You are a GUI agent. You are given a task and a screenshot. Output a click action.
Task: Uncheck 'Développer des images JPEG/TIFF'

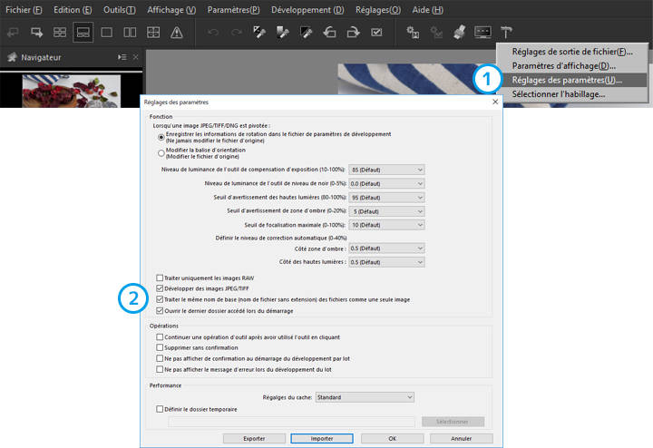[161, 288]
